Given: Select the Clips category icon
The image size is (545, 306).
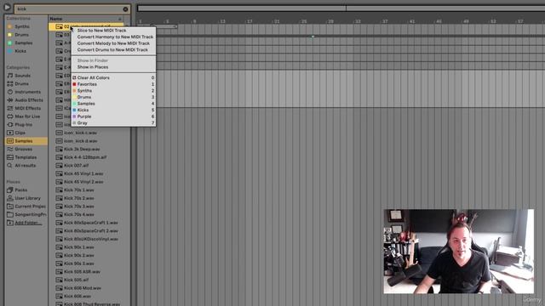Looking at the screenshot, I should (x=10, y=133).
